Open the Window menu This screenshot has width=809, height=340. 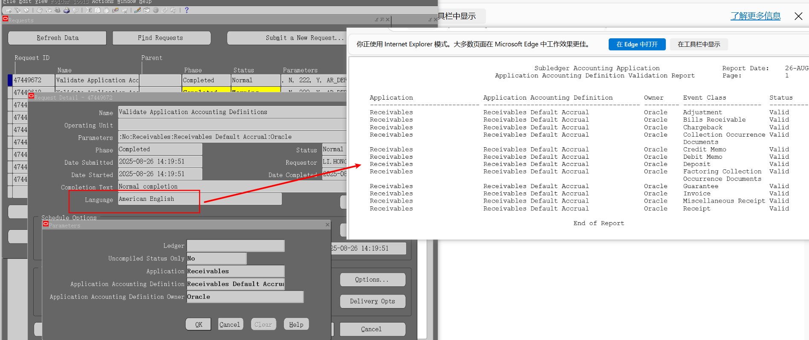(127, 2)
